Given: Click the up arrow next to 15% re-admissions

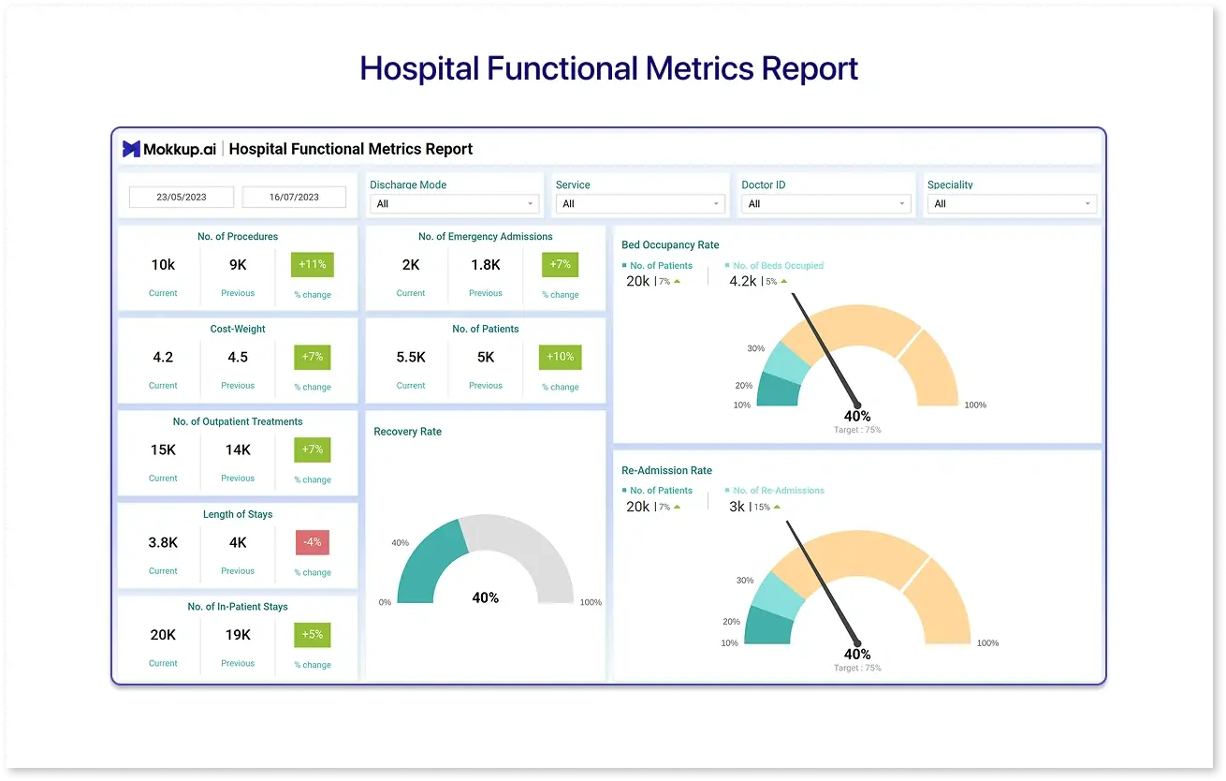Looking at the screenshot, I should point(777,507).
